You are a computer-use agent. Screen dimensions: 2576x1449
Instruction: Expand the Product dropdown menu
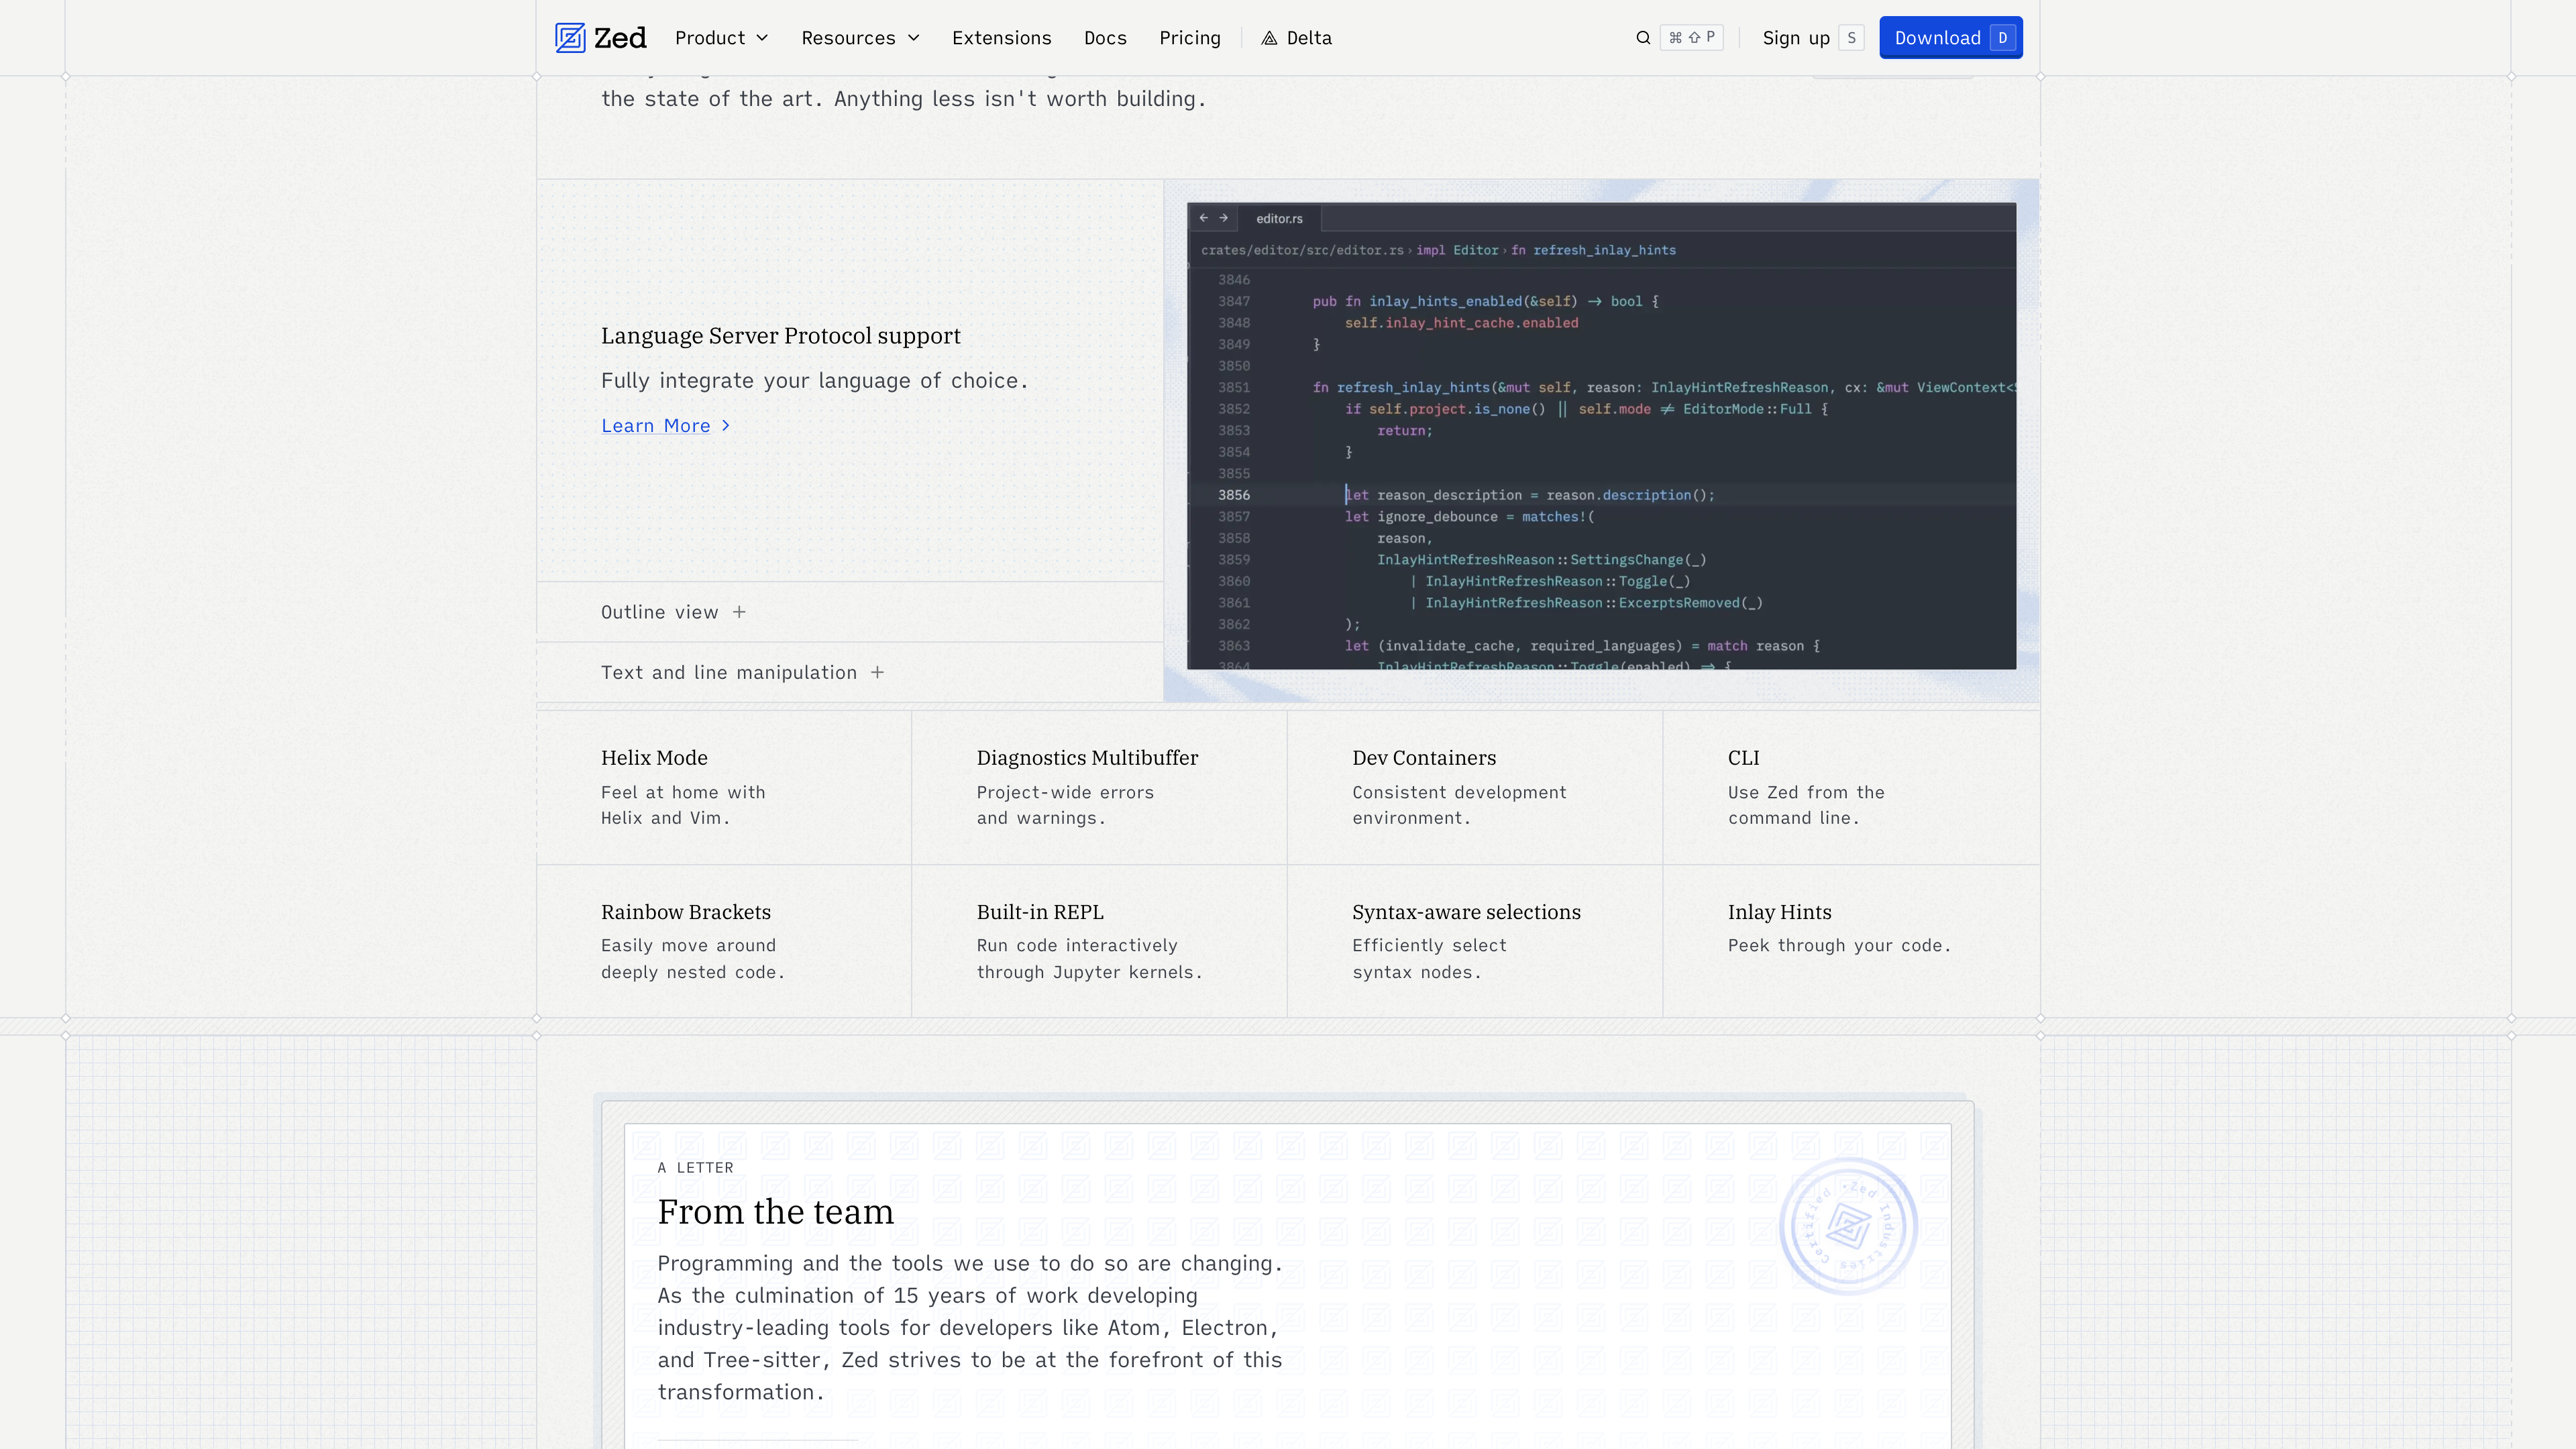[721, 38]
